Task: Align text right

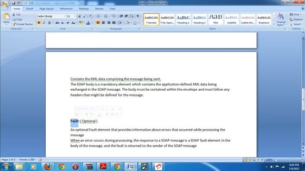Action: click(x=109, y=23)
